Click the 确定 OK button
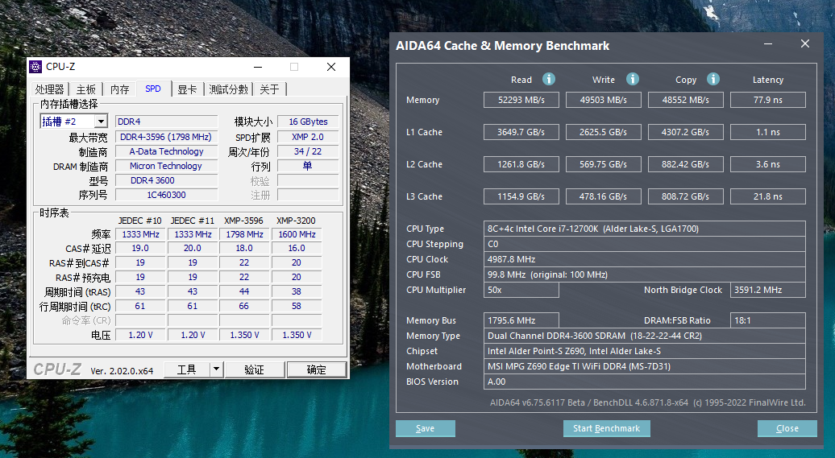The image size is (835, 458). (x=316, y=369)
